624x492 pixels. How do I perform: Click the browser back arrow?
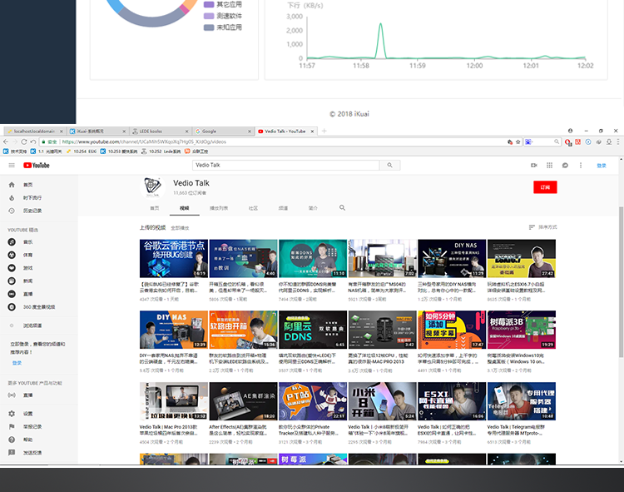6,142
